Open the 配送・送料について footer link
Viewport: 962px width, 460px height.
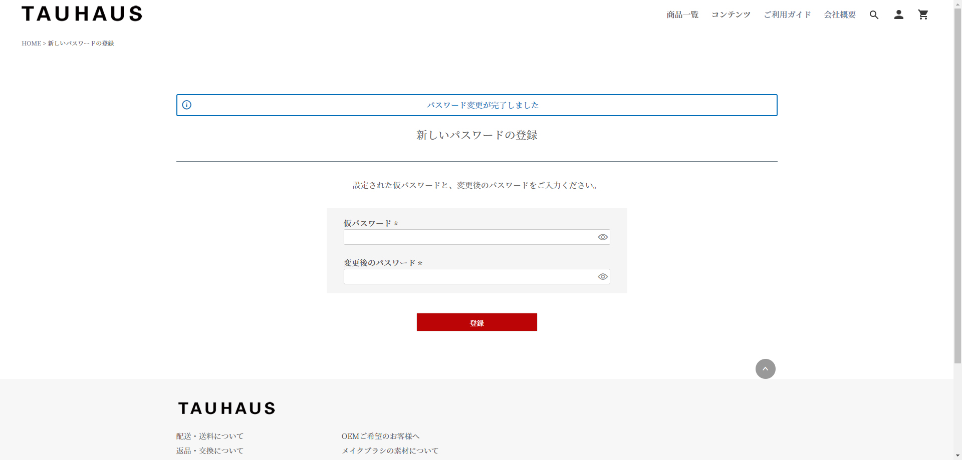point(209,436)
